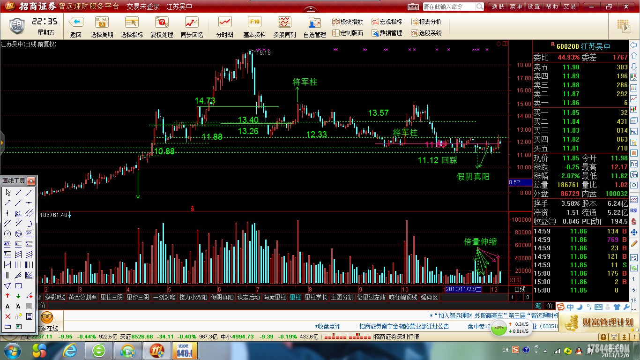Select 主图分割 indicator tab
The height and width of the screenshot is (360, 640).
(x=342, y=297)
